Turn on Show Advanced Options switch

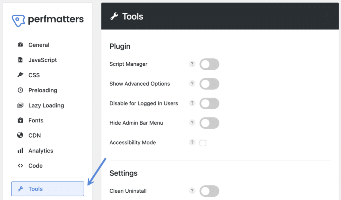pyautogui.click(x=209, y=84)
